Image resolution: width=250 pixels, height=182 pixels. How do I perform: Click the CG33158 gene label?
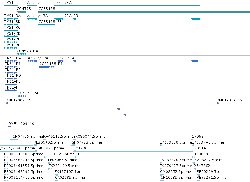click(47, 9)
